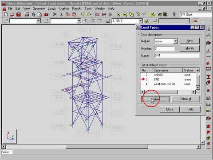Expand the second empty selection combo box
This screenshot has height=160, width=213.
pyautogui.click(x=79, y=21)
